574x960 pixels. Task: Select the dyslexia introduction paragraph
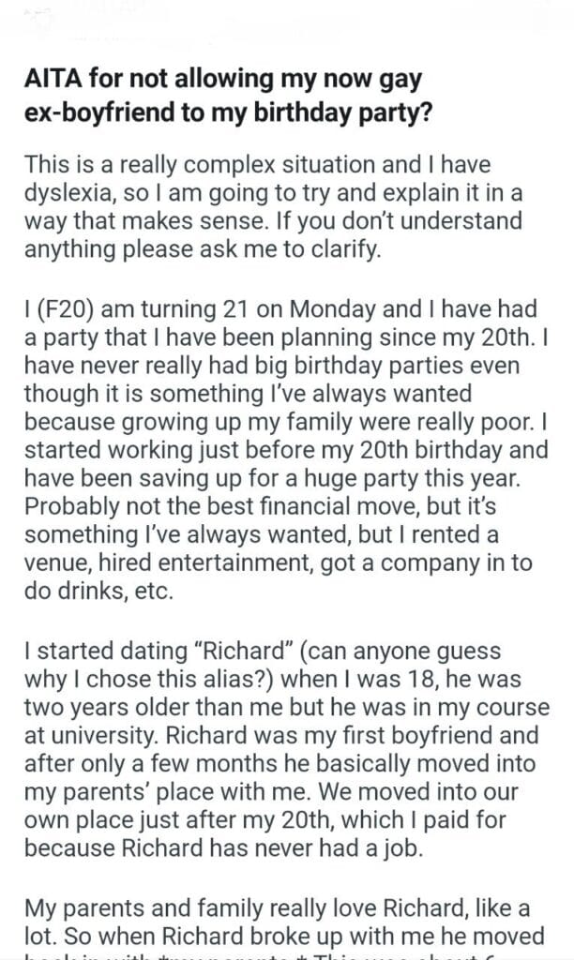tap(273, 207)
